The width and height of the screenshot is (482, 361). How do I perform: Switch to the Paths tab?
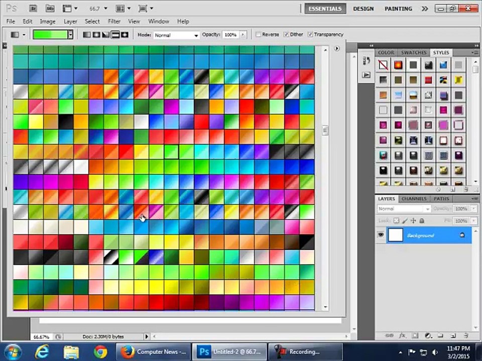click(441, 199)
